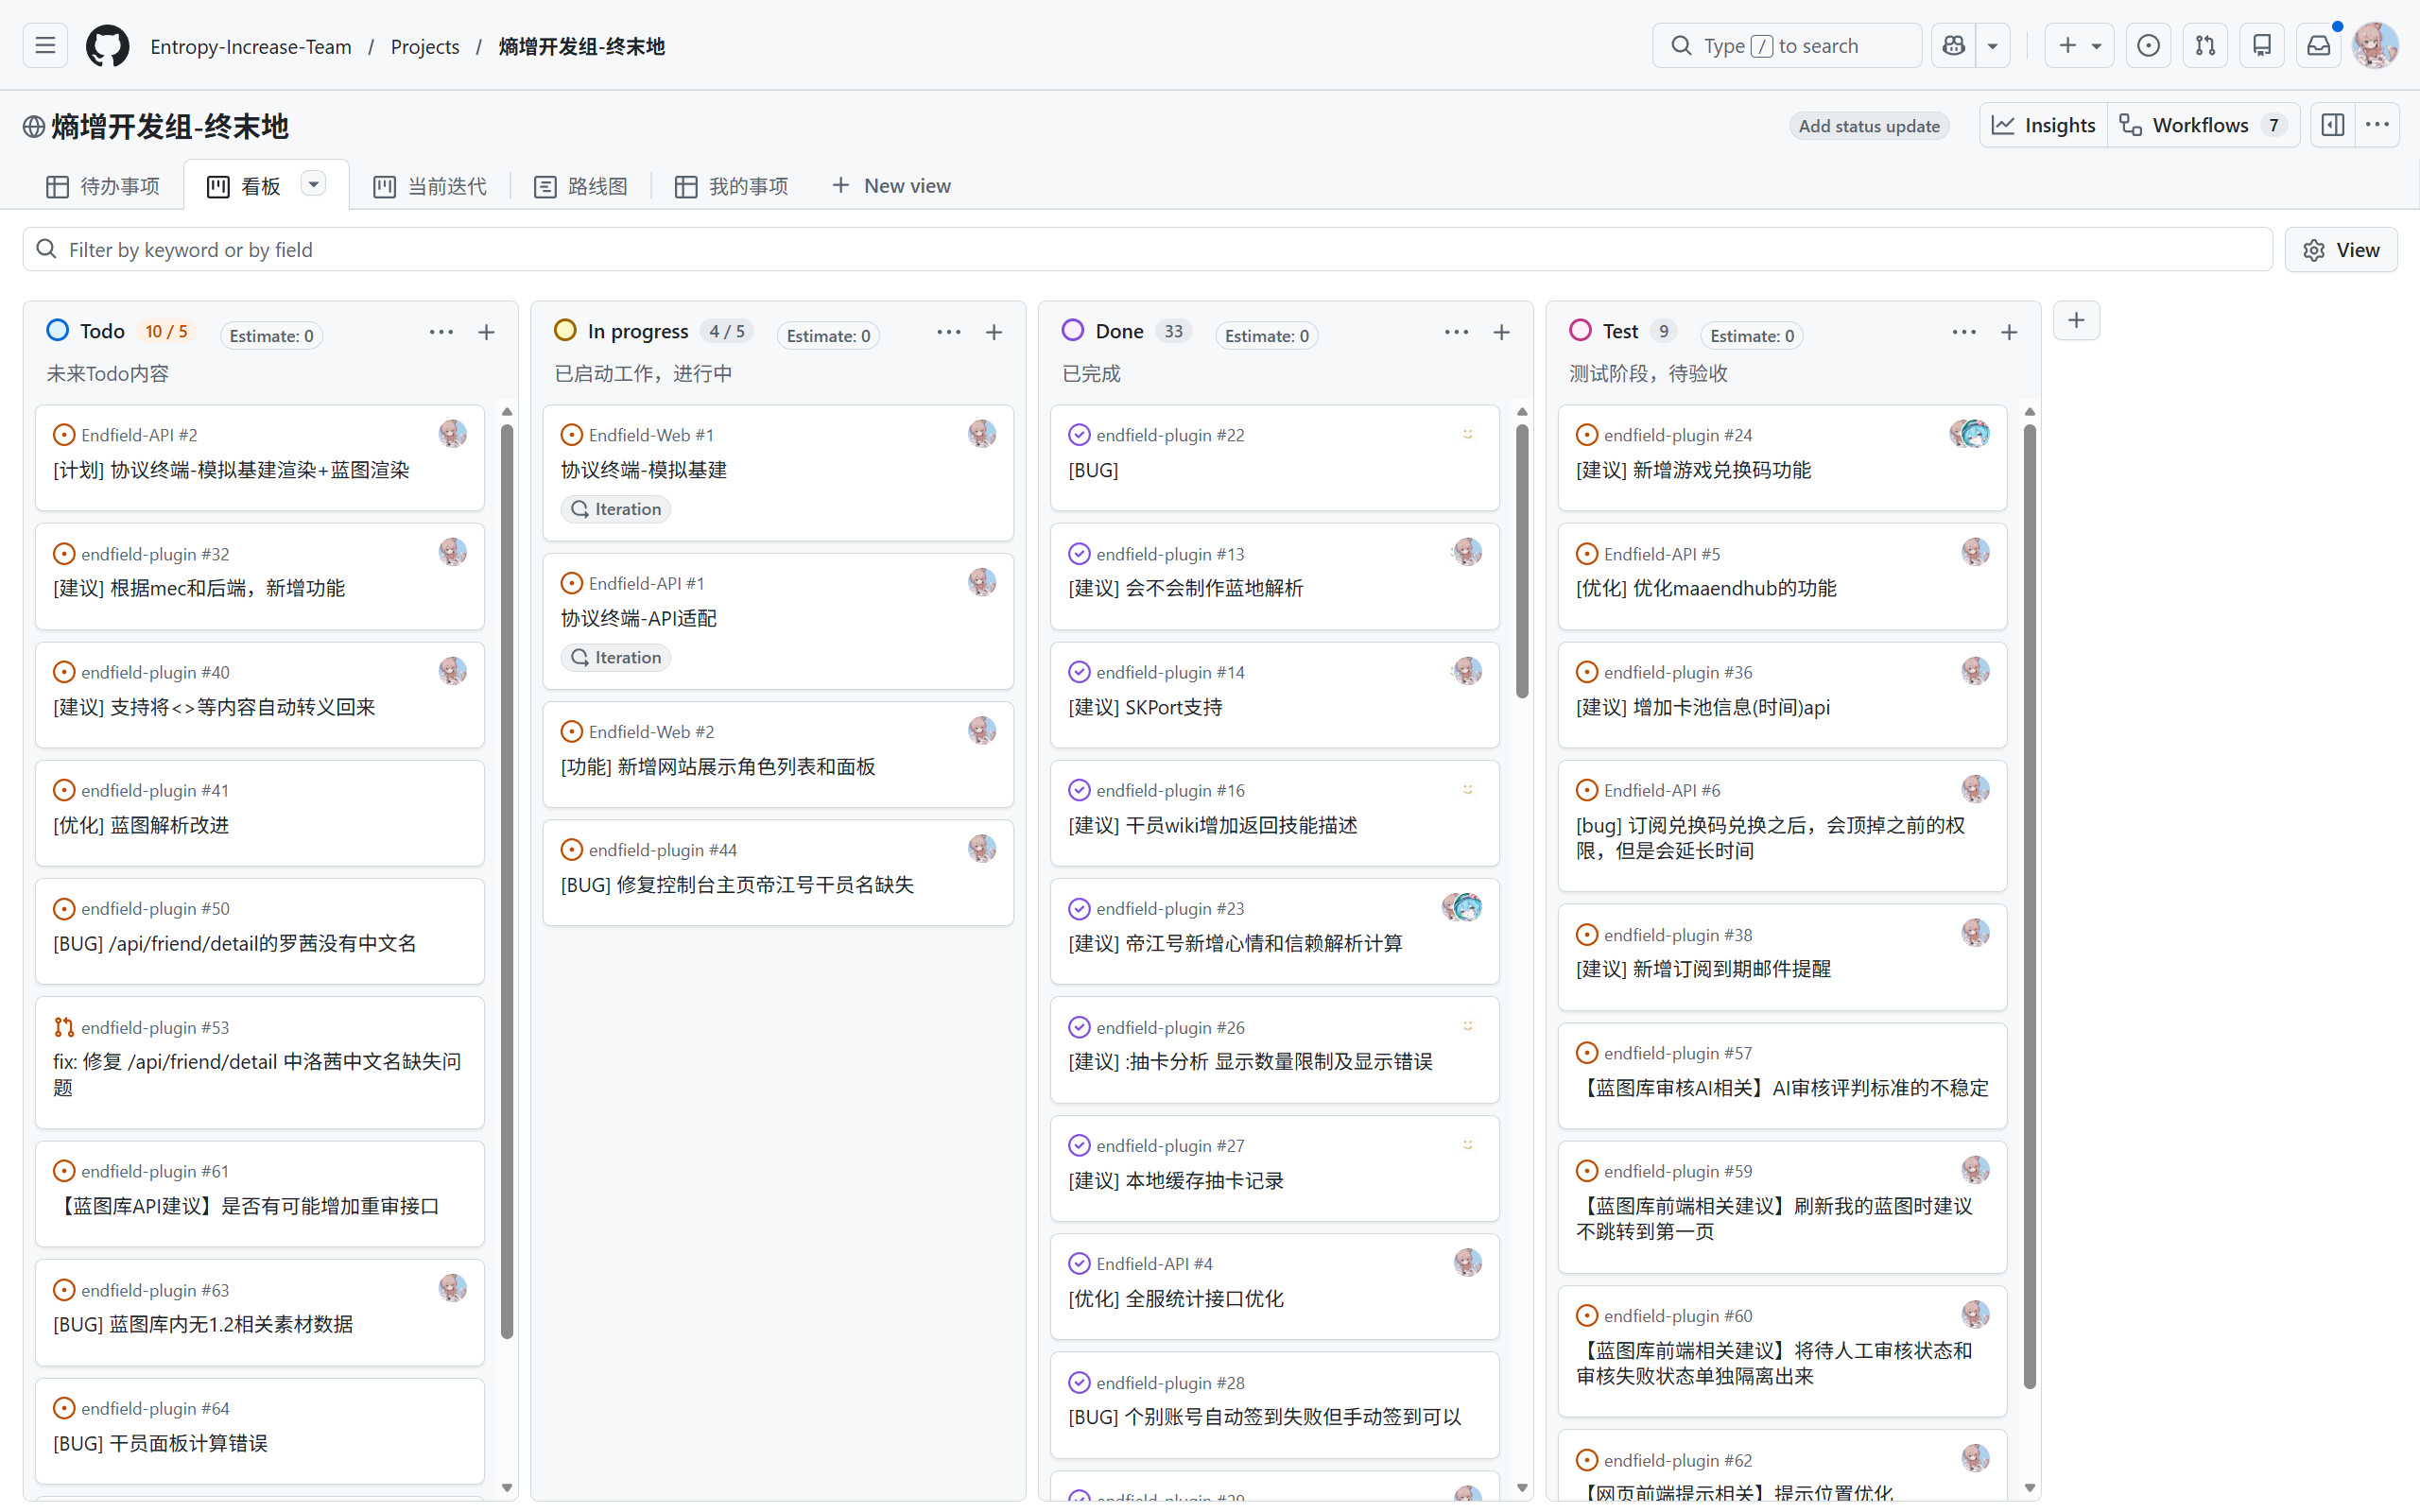The height and width of the screenshot is (1512, 2420).
Task: Expand the Copilot dropdown arrow
Action: tap(1993, 46)
